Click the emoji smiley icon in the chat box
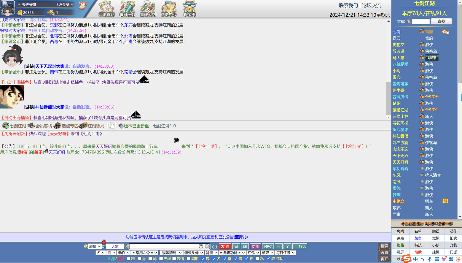Image resolution: width=462 pixels, height=263 pixels. point(201,246)
